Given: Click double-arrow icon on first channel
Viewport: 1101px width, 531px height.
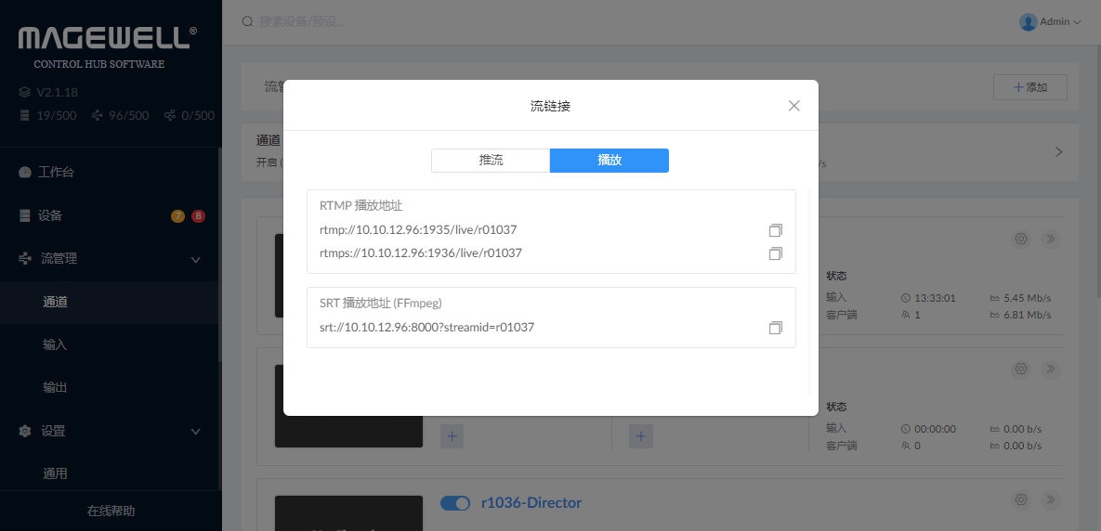Looking at the screenshot, I should 1051,239.
